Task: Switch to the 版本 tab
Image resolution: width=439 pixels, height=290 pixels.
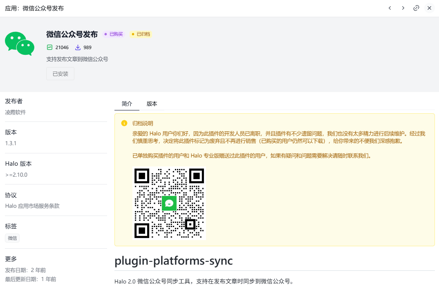Action: click(x=152, y=103)
